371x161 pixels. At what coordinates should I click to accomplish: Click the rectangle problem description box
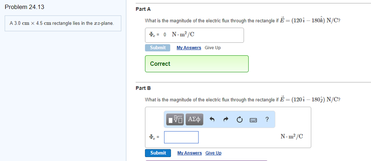click(x=63, y=24)
